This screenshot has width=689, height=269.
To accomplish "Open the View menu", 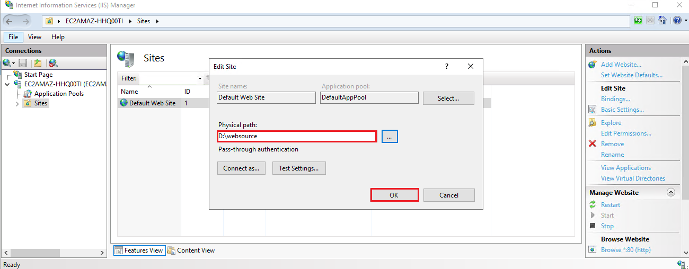I will click(35, 37).
